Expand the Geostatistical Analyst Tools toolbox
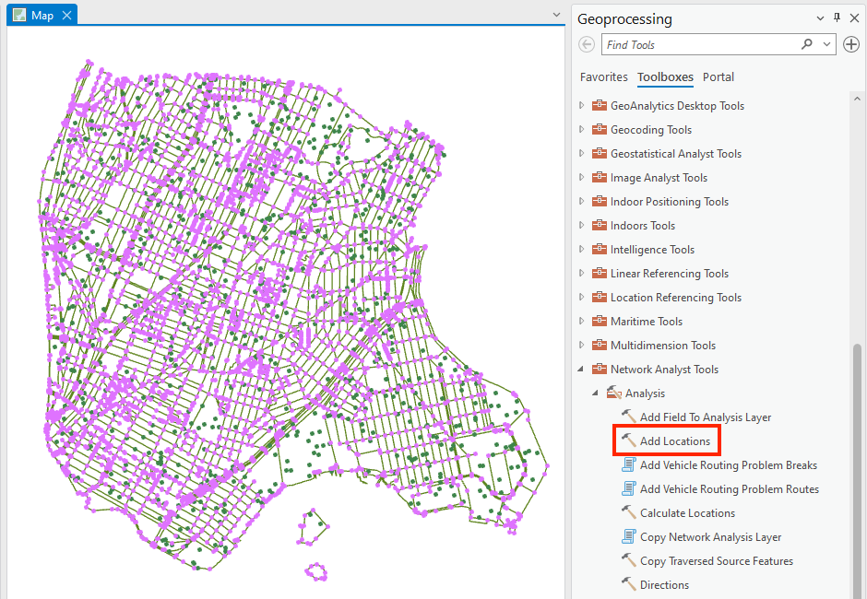The height and width of the screenshot is (599, 867). click(x=581, y=153)
